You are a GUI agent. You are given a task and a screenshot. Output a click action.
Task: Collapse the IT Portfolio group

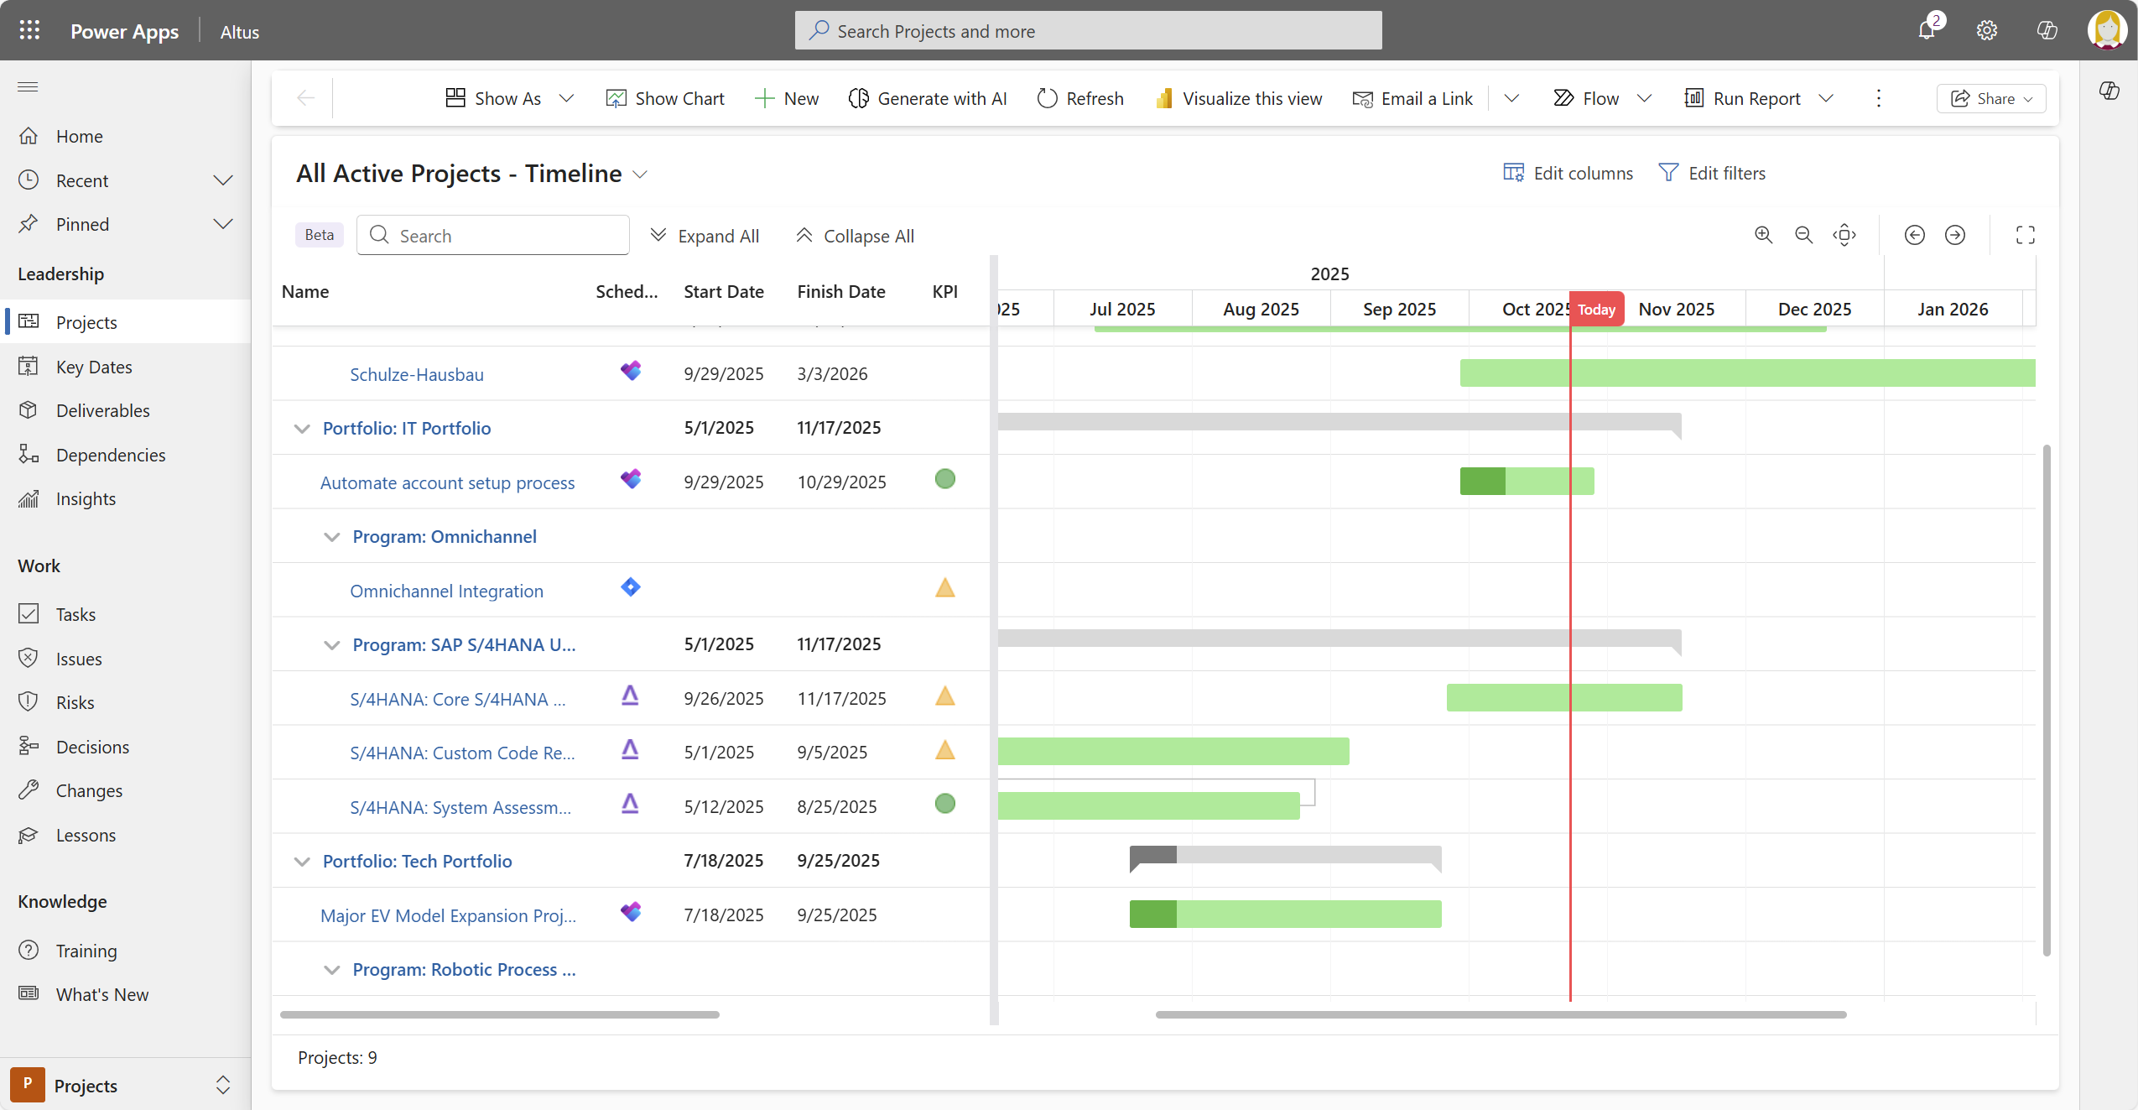(301, 428)
